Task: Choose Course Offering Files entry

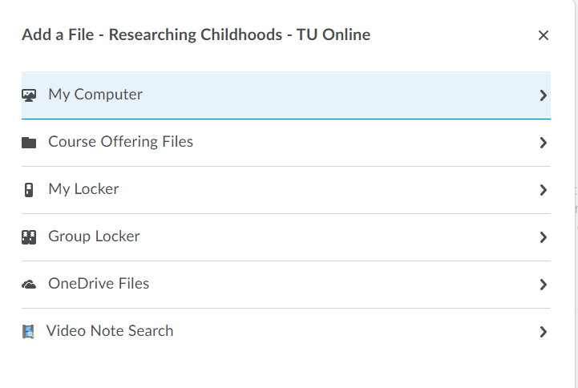Action: point(120,142)
